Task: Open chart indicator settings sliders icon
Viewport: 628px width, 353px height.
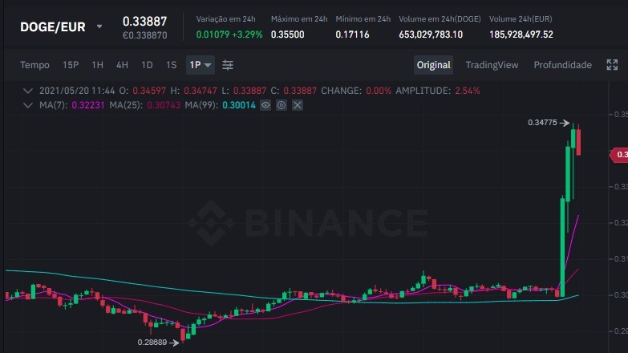Action: (228, 65)
